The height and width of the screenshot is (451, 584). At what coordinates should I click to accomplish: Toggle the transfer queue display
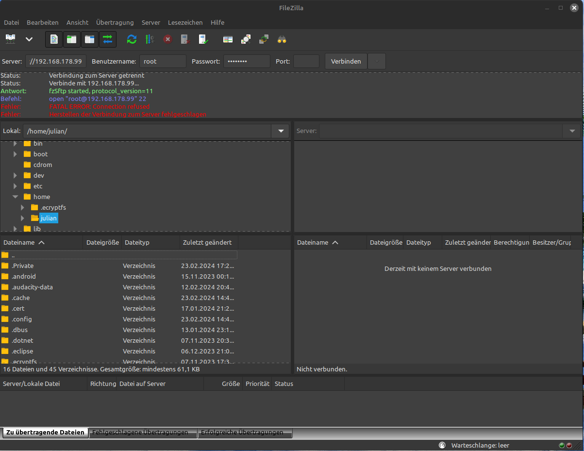click(x=108, y=39)
